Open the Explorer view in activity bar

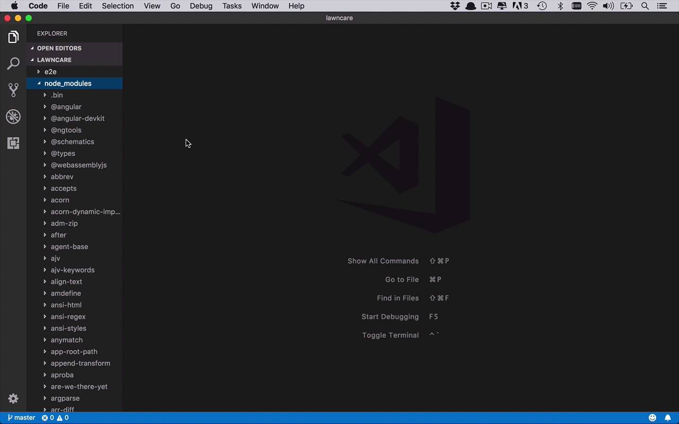point(13,37)
